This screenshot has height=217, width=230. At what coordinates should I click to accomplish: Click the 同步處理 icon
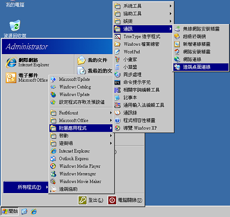coord(118,75)
